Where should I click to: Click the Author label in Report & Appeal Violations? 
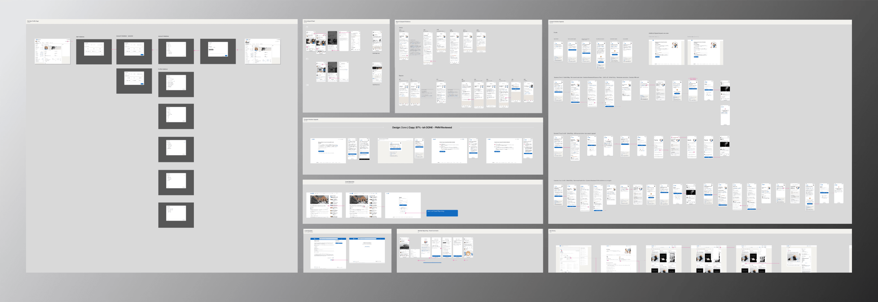pyautogui.click(x=401, y=28)
